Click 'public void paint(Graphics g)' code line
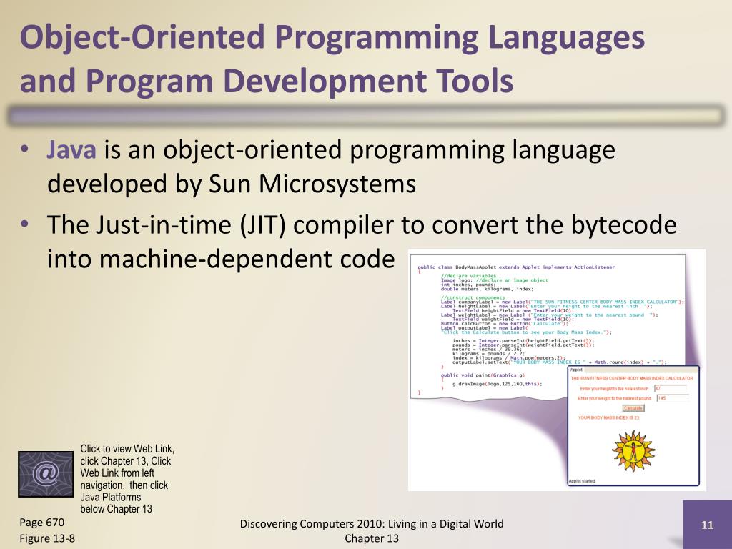 coord(483,375)
